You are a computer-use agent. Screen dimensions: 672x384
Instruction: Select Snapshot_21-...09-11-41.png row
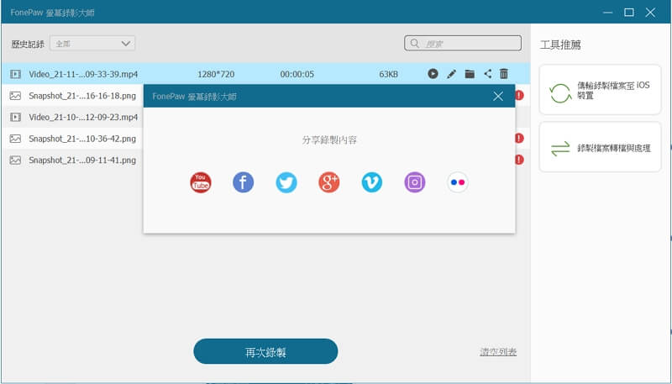coord(72,160)
